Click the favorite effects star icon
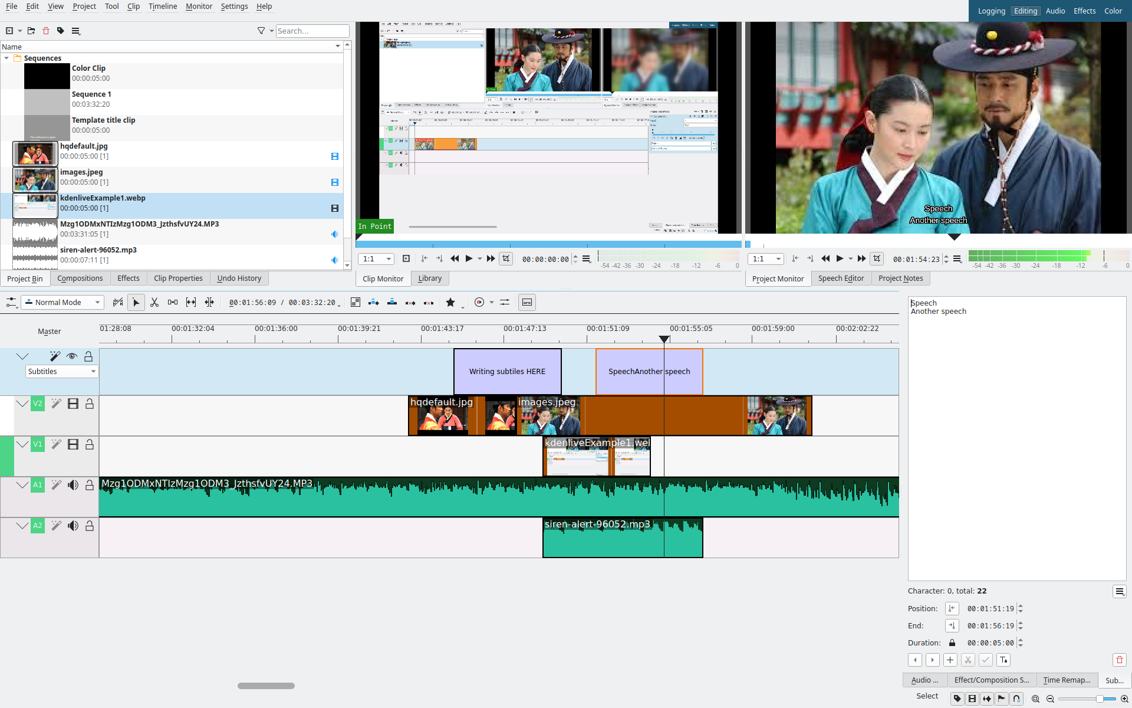 tap(450, 302)
